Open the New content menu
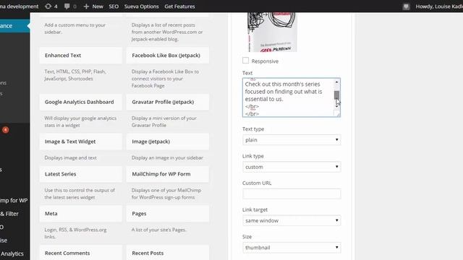Image resolution: width=463 pixels, height=260 pixels. point(93,6)
